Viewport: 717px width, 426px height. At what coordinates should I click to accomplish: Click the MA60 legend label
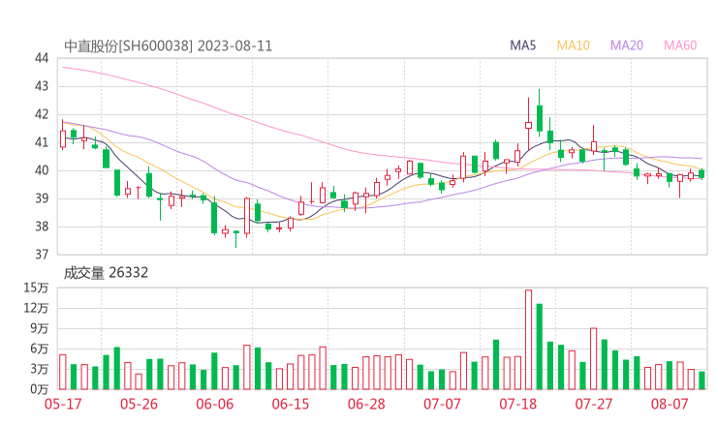[x=680, y=46]
